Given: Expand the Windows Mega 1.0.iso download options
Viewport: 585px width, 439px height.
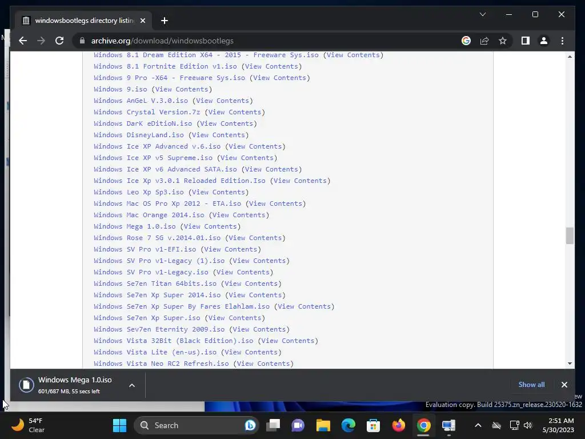Looking at the screenshot, I should point(132,385).
